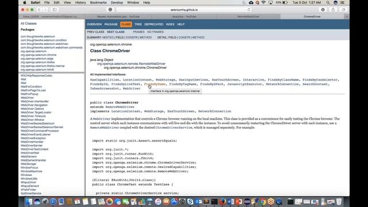Open Calendar from the Dock
Image resolution: width=368 pixels, height=207 pixels.
77,202
